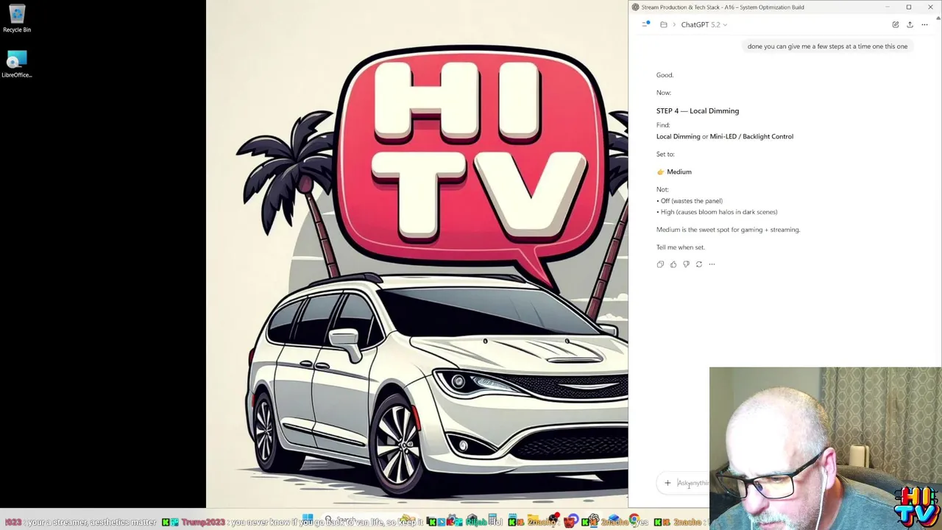Click the 'High (causes bloom halos' bullet
The width and height of the screenshot is (942, 530).
click(x=717, y=212)
